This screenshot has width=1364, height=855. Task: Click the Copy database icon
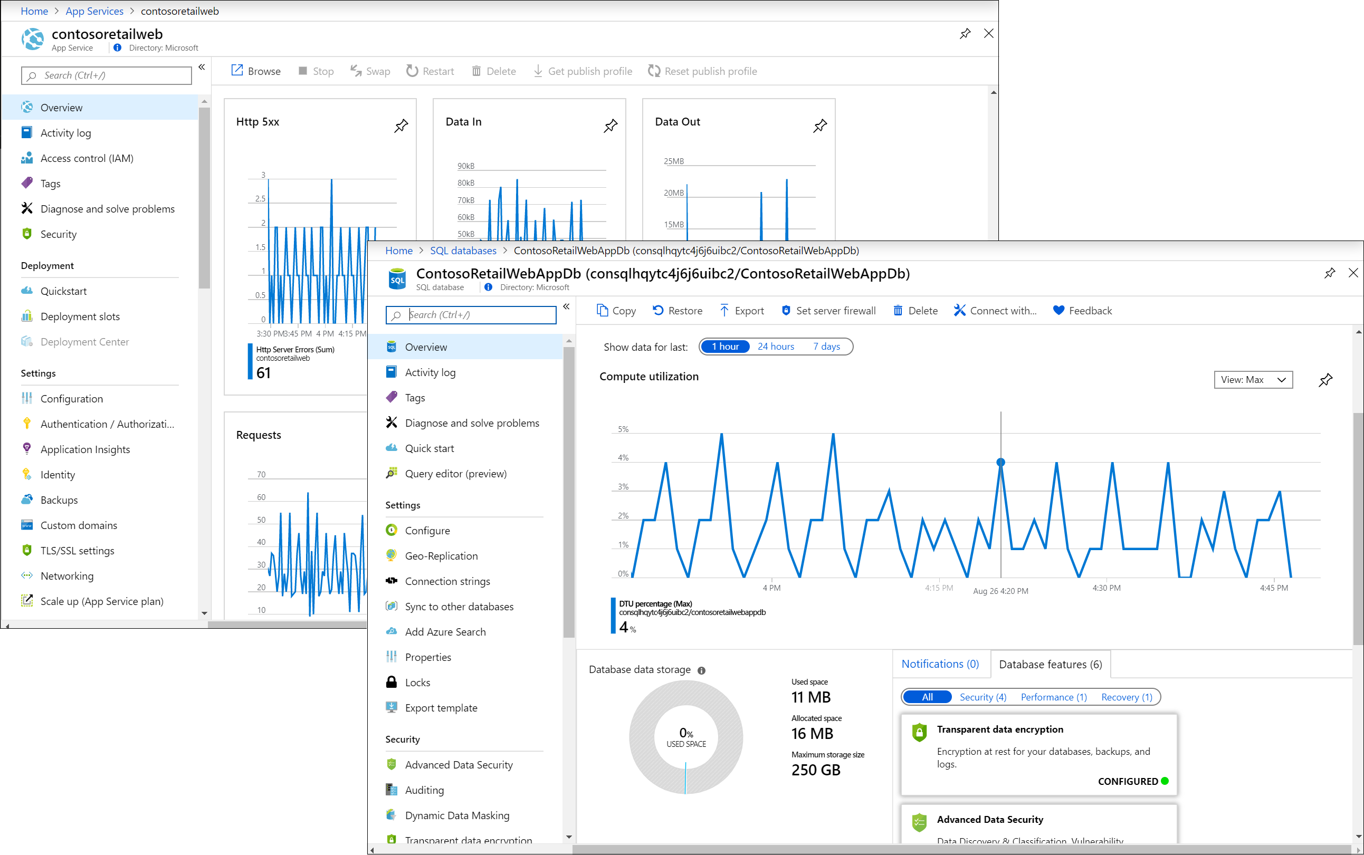(x=603, y=311)
